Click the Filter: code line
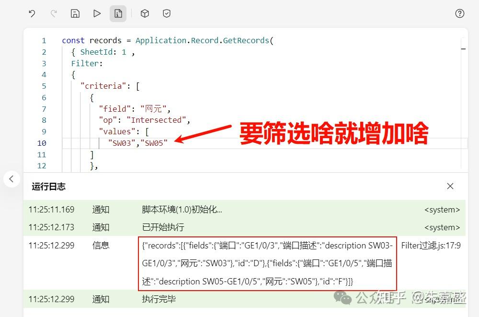Viewport: 479px width, 317px height. (87, 63)
